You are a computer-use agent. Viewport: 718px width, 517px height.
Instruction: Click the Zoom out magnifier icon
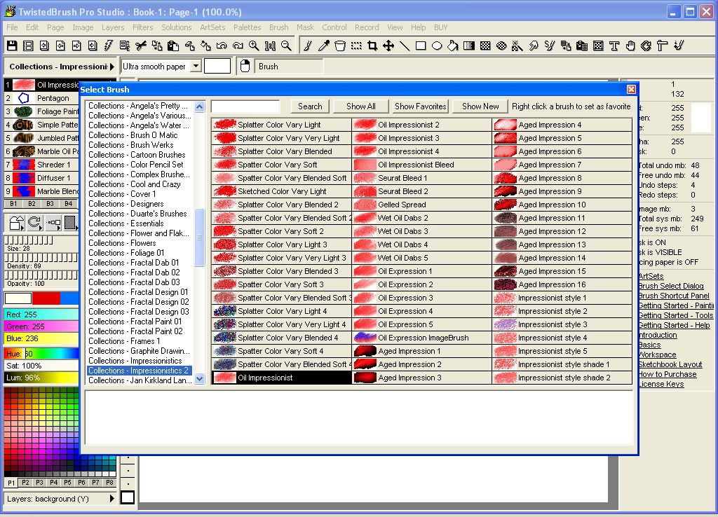point(286,46)
